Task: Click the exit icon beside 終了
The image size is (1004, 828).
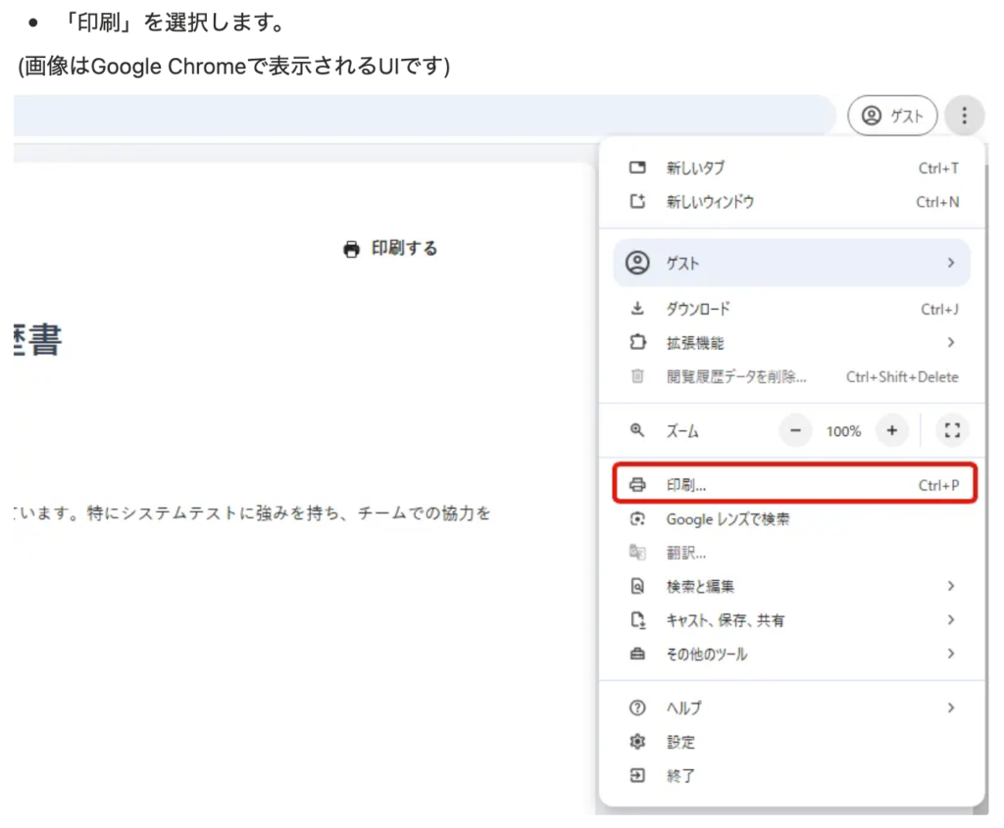Action: pos(637,775)
